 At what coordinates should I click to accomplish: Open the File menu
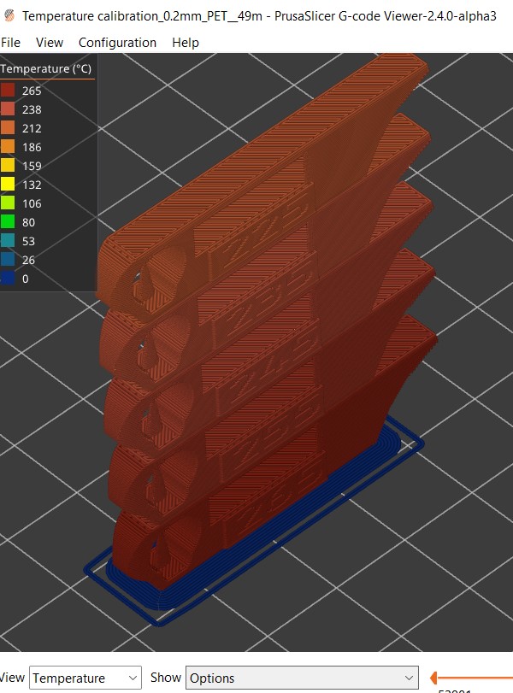(x=10, y=43)
